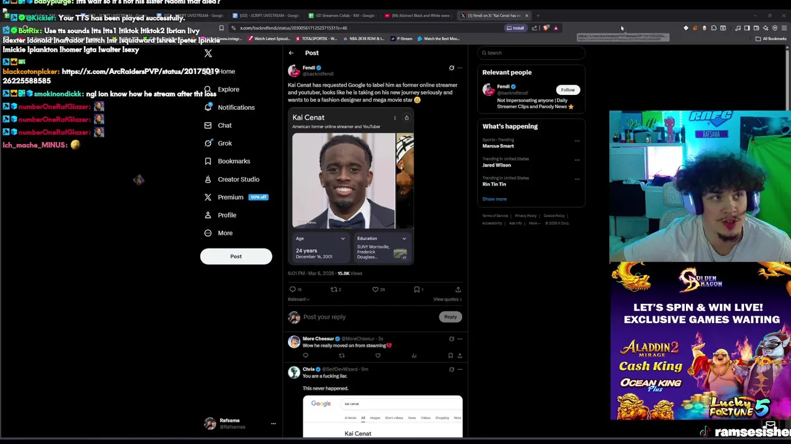Open Fendi's profile avatar on the post
This screenshot has width=791, height=444.
[294, 70]
